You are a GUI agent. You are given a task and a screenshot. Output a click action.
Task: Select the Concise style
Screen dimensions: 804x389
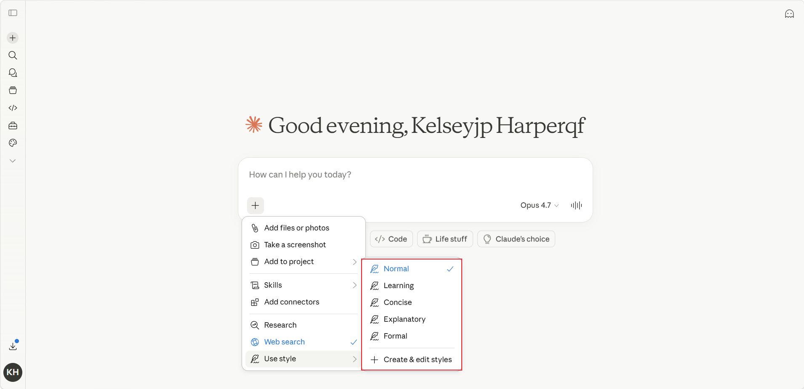(x=412, y=302)
